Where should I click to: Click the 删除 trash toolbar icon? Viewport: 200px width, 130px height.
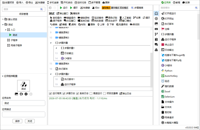89,24
